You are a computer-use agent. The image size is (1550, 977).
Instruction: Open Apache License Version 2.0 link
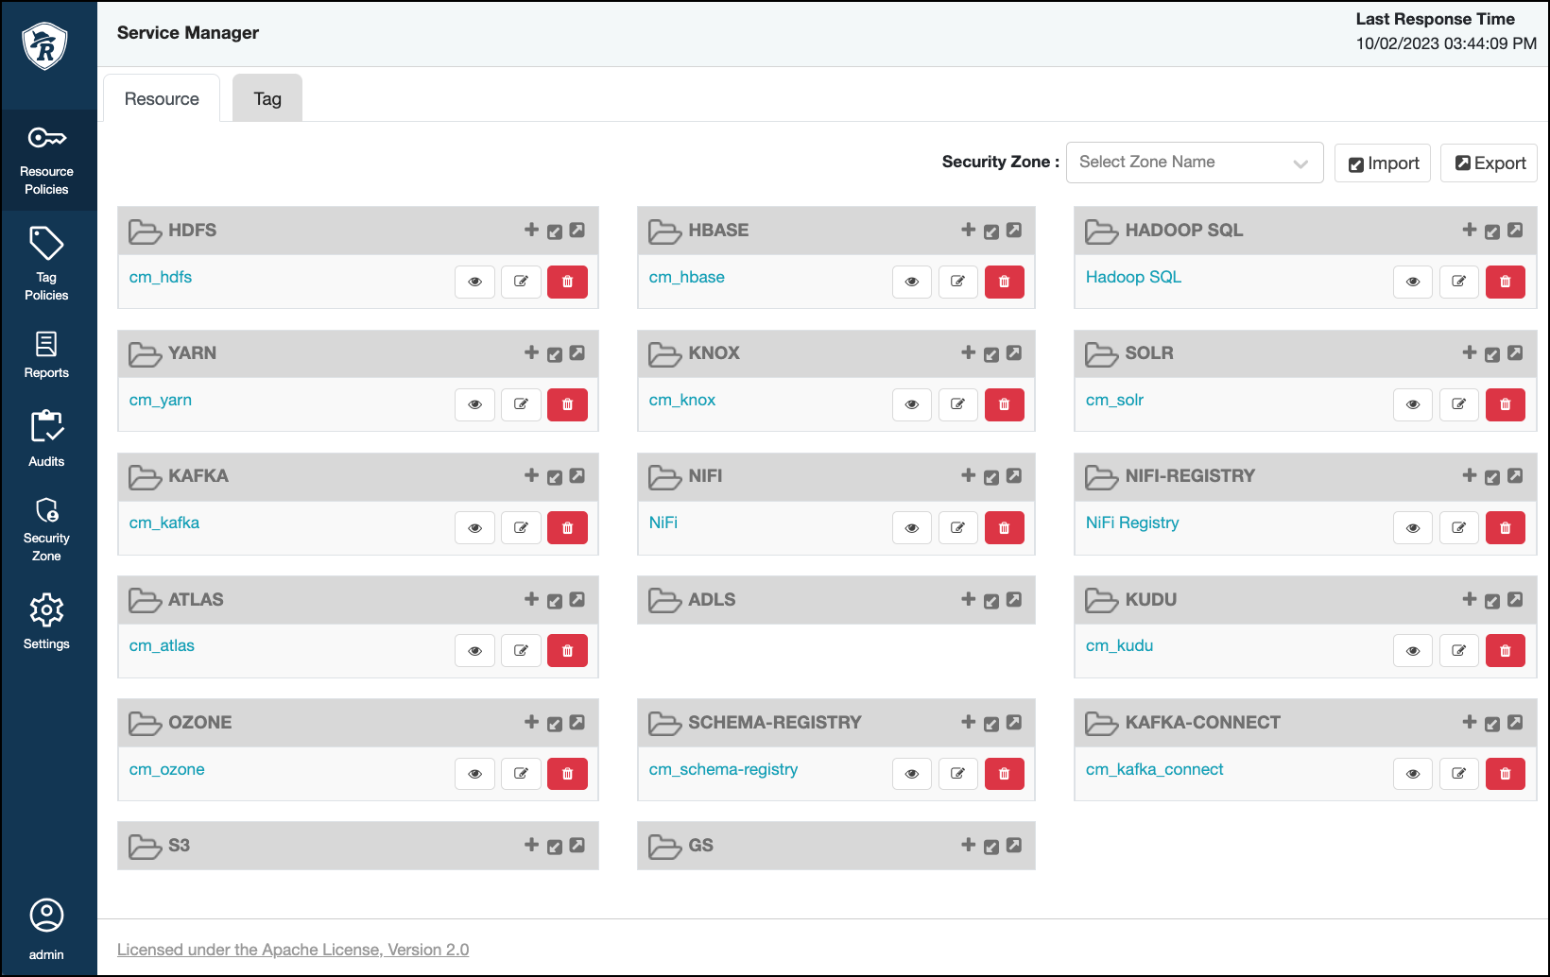point(293,950)
